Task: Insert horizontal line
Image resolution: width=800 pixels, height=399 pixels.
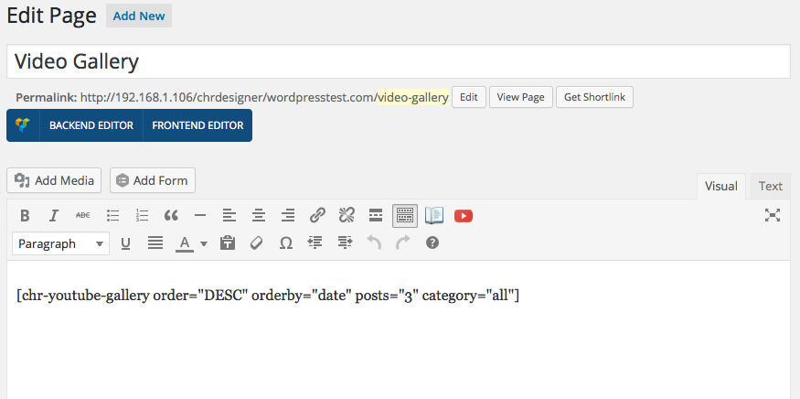Action: pos(200,216)
